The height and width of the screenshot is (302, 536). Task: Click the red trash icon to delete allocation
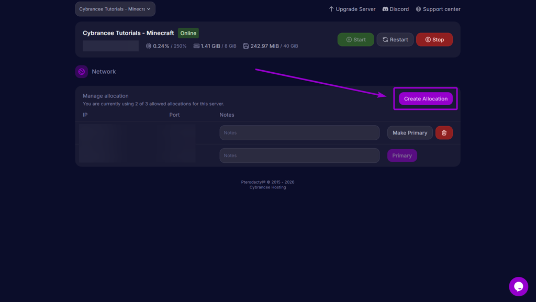444,132
